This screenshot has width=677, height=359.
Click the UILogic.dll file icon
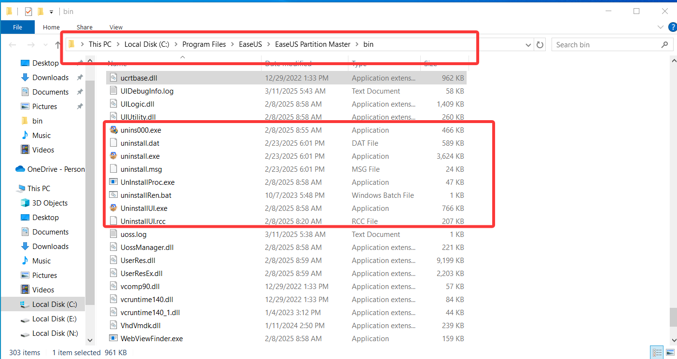click(x=114, y=104)
